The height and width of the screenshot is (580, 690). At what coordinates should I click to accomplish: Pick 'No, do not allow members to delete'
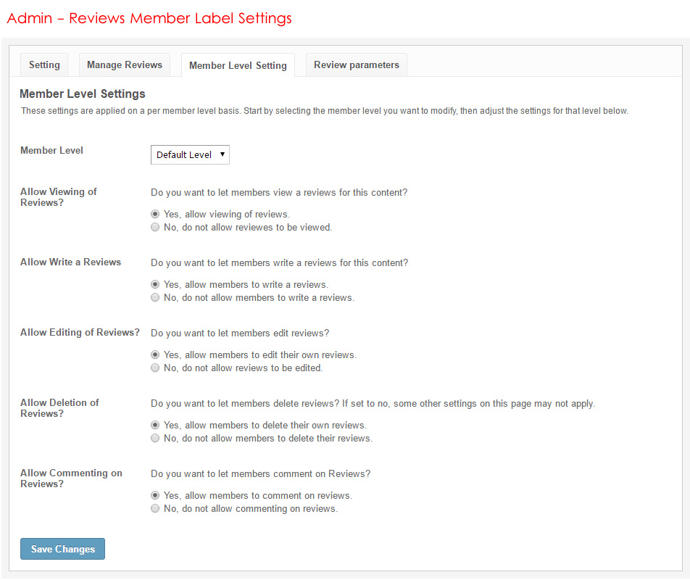155,439
